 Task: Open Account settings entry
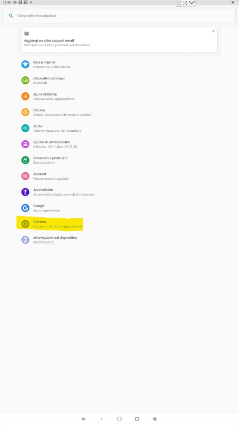[x=119, y=176]
